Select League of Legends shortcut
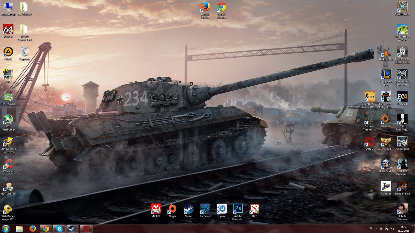Image resolution: width=415 pixels, height=233 pixels. pos(386,78)
